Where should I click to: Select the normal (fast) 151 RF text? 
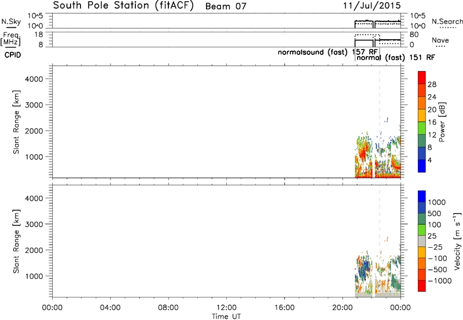tap(396, 57)
